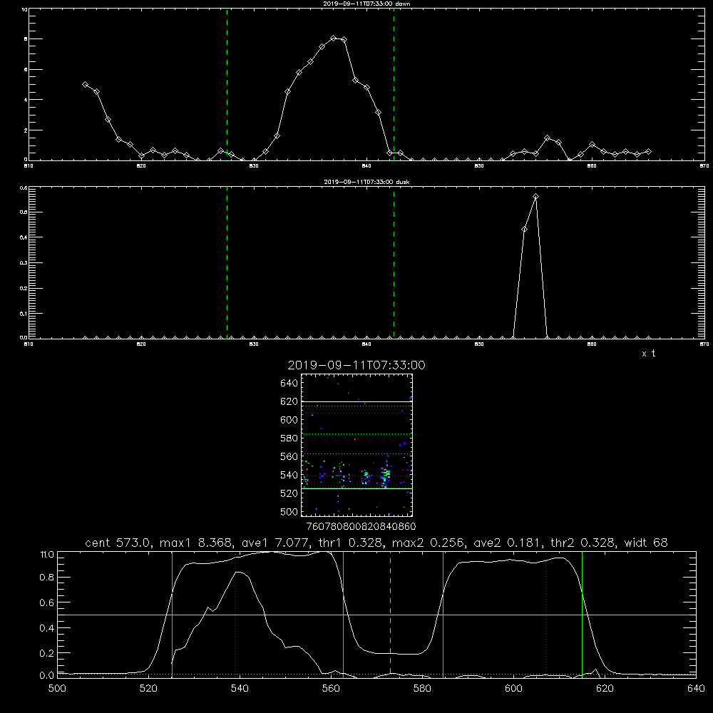This screenshot has width=713, height=713.
Task: Click the '640' label on scatter image axis
Action: (289, 383)
